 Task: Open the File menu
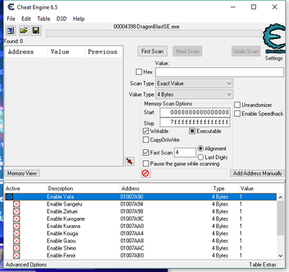(x=11, y=19)
